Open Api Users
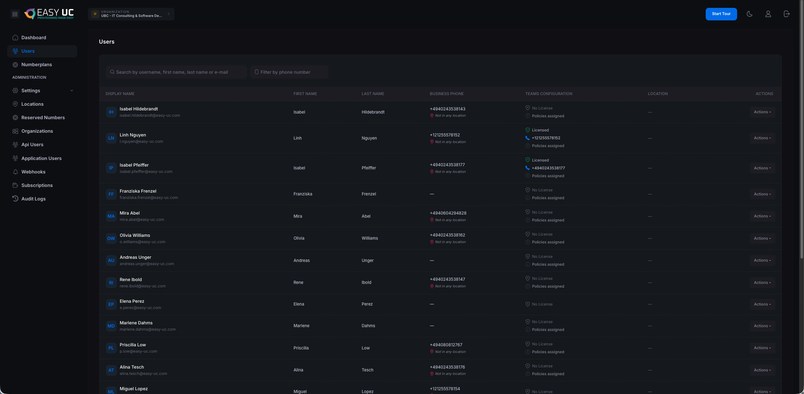This screenshot has height=394, width=804. (x=42, y=145)
